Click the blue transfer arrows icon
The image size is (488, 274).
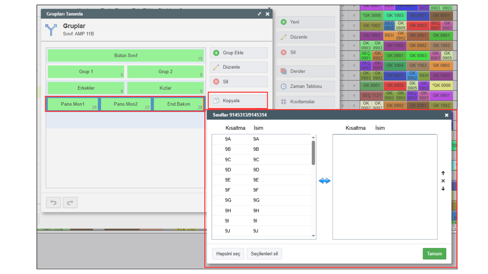pos(324,181)
